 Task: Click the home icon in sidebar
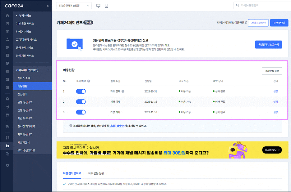[7, 16]
